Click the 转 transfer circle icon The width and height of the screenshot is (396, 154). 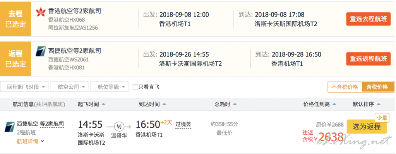pos(119,126)
